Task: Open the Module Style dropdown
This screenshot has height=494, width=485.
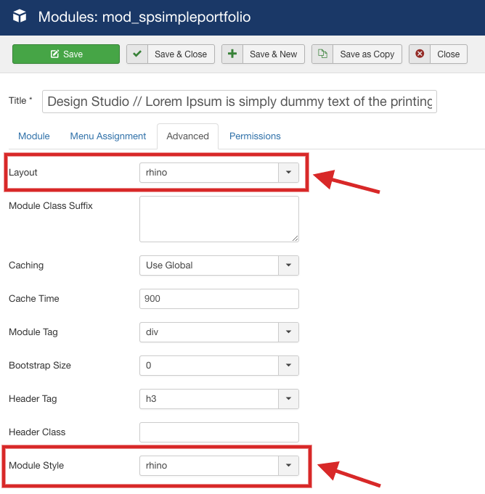Action: pyautogui.click(x=288, y=466)
